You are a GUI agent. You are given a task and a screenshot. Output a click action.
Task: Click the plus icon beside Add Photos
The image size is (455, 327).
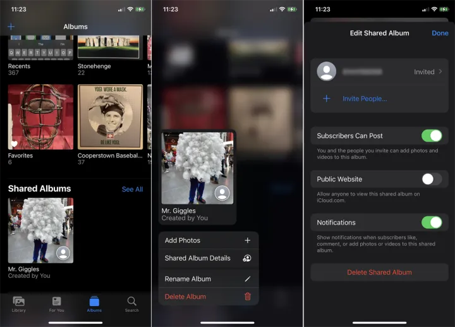coord(247,240)
